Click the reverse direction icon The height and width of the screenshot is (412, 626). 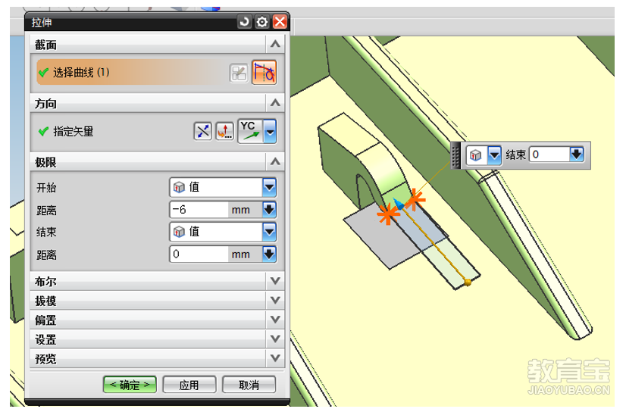[x=203, y=131]
